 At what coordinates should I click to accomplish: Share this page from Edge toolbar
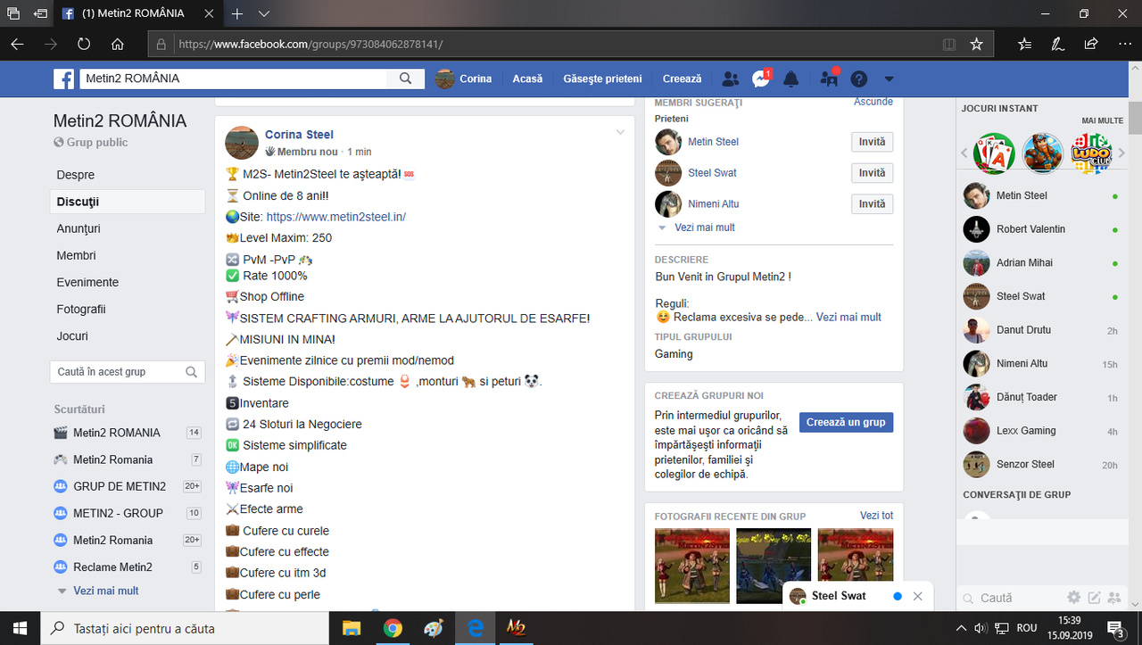coord(1090,44)
